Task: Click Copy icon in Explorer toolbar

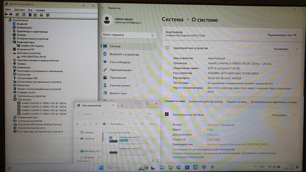Action: point(112,114)
